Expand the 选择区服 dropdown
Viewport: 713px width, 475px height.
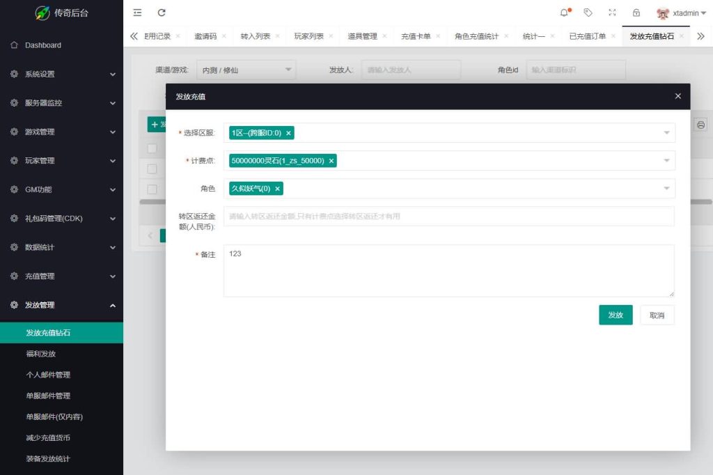[666, 132]
